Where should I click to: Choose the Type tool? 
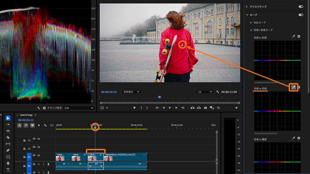pyautogui.click(x=8, y=169)
